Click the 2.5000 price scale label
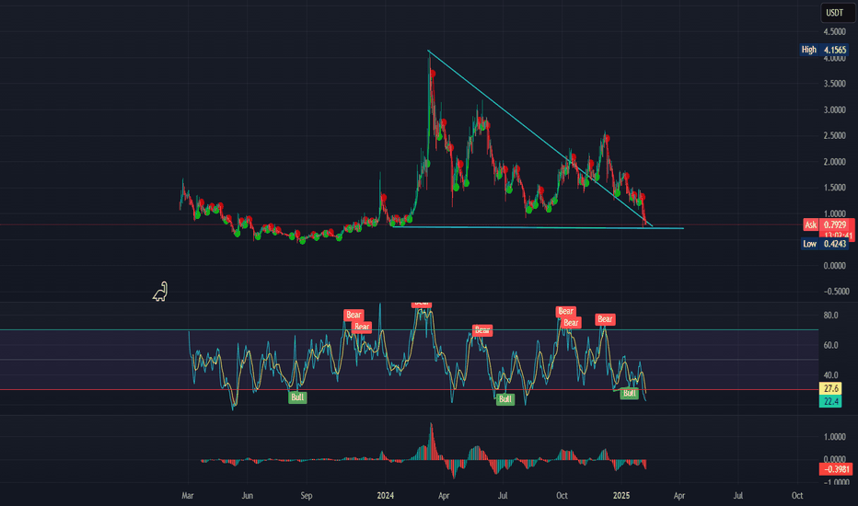Viewport: 858px width, 506px height. (x=835, y=135)
